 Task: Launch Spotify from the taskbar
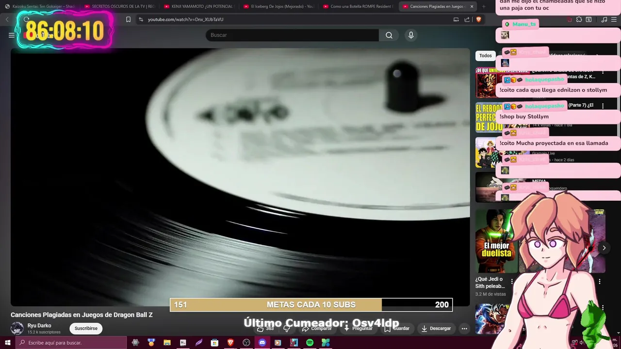310,343
